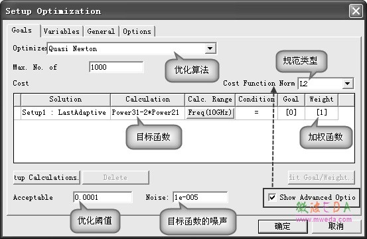This screenshot has height=239, width=367.
Task: Expand the Optimizer dropdown arrow
Action: coord(210,48)
